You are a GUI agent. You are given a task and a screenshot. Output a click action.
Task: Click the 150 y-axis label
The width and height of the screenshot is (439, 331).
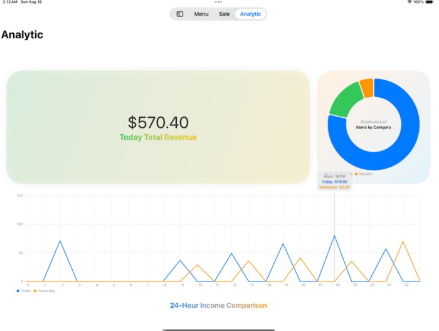19,196
